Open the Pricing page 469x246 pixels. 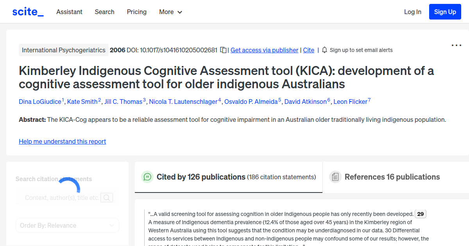click(136, 12)
